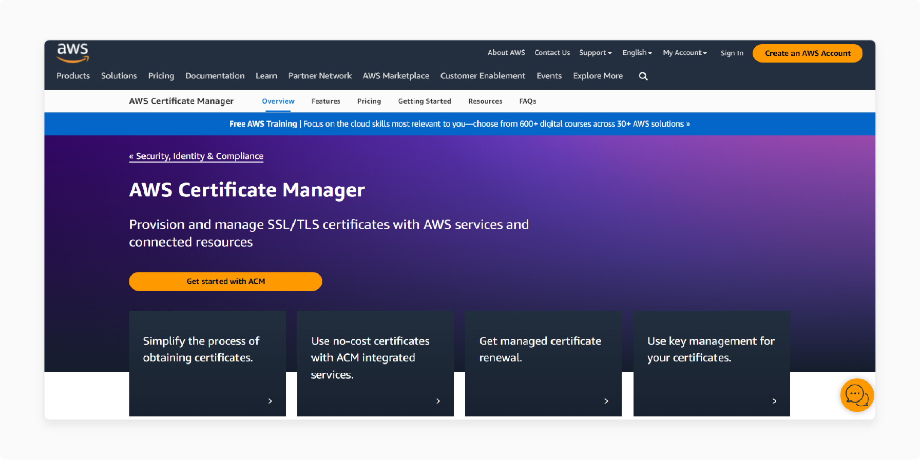Open the Solutions menu
The image size is (920, 460).
pos(119,76)
